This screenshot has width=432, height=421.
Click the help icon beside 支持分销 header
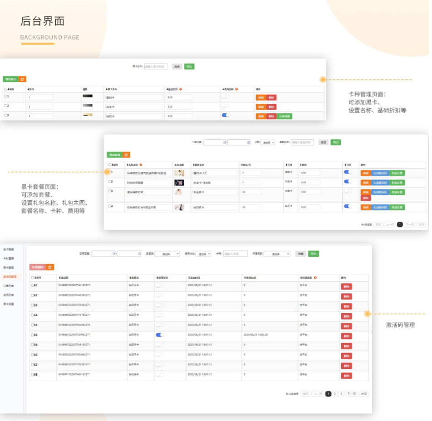[x=236, y=89]
